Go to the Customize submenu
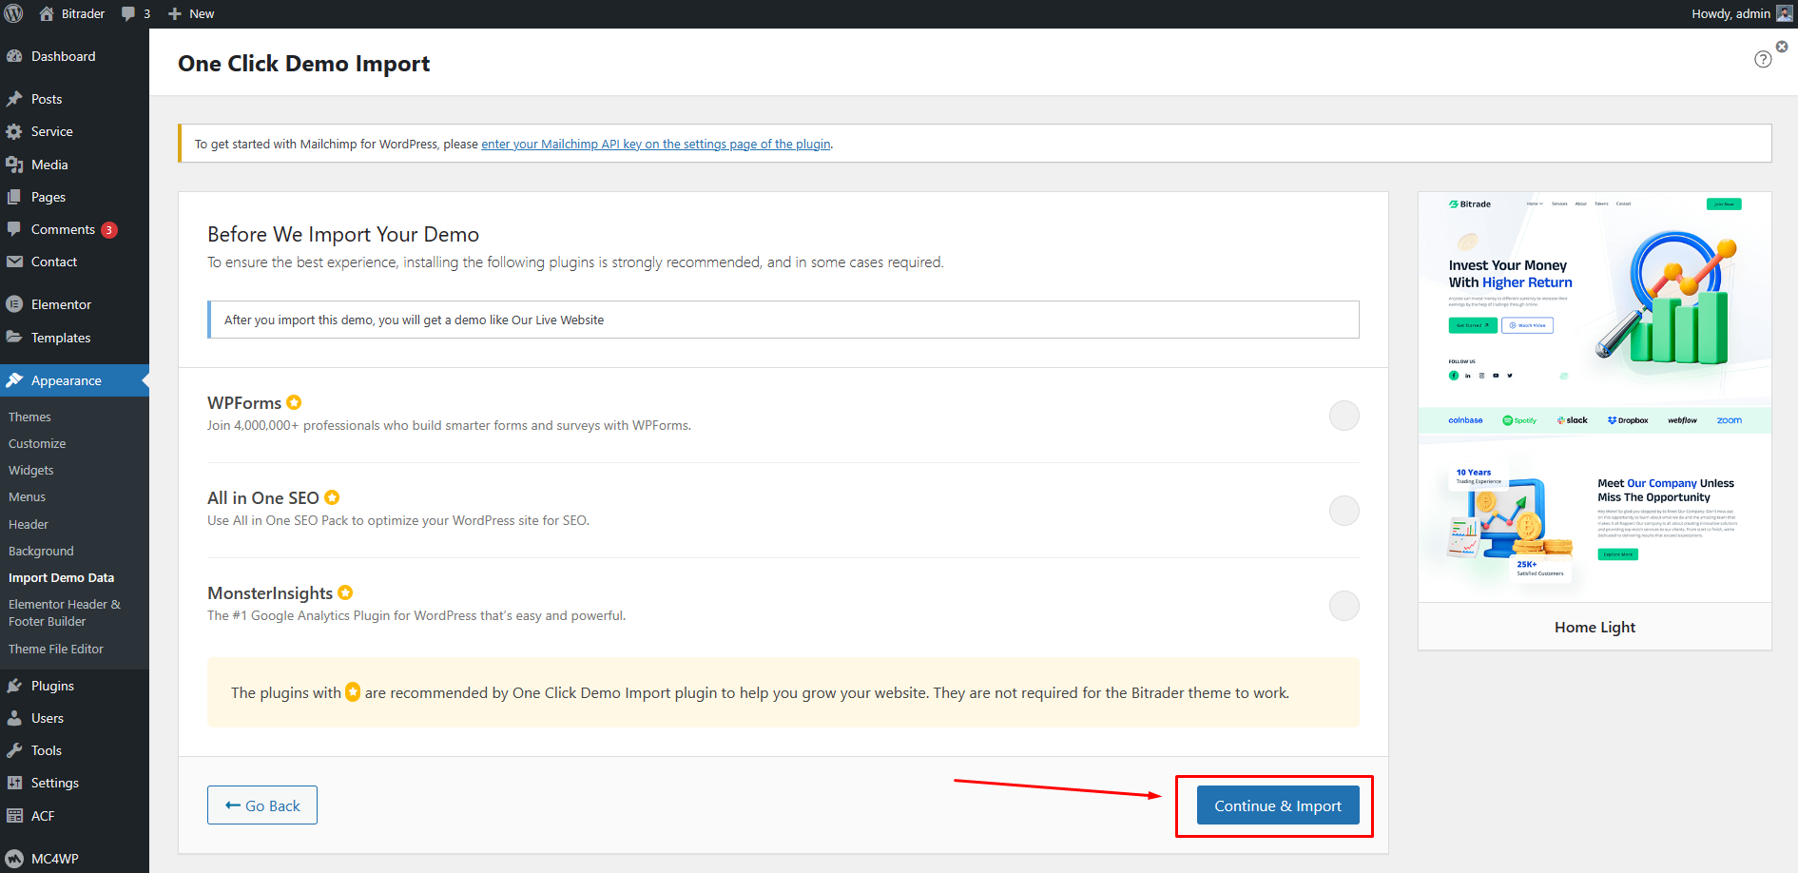 [37, 443]
